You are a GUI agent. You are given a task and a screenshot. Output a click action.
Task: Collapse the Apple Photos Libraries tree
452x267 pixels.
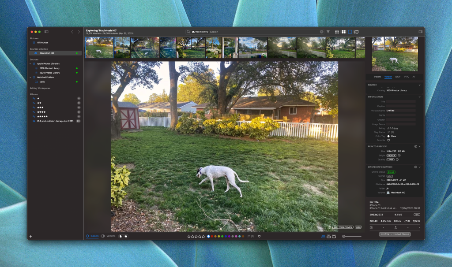tap(30, 63)
